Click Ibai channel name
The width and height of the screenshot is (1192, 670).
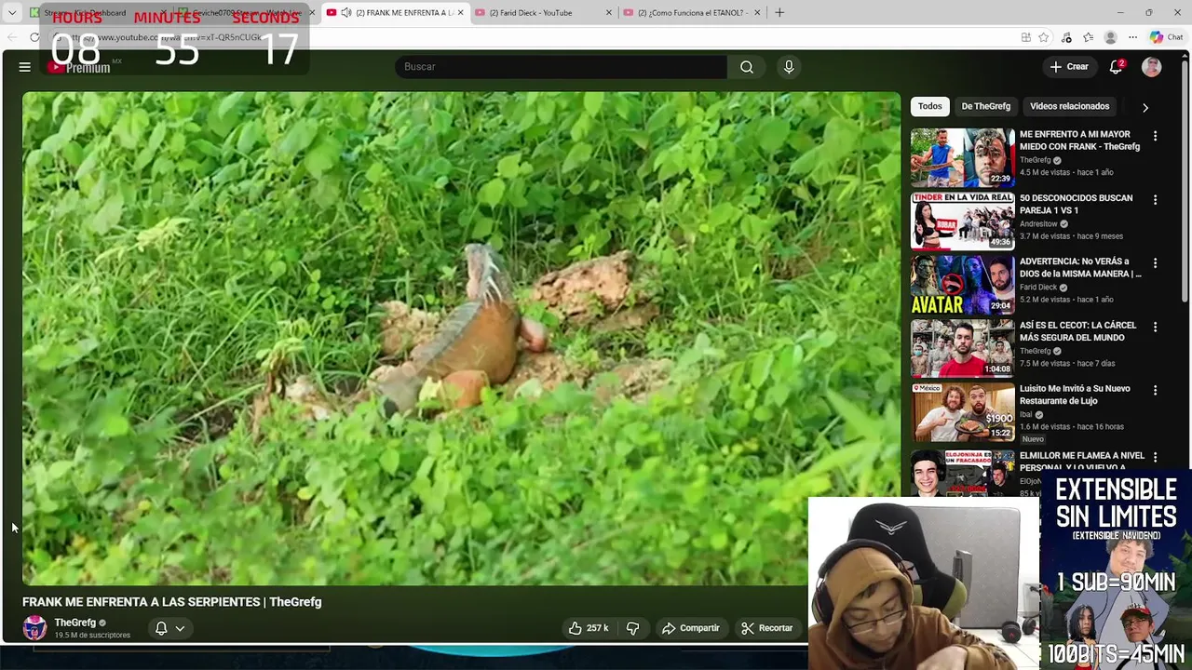coord(1025,414)
